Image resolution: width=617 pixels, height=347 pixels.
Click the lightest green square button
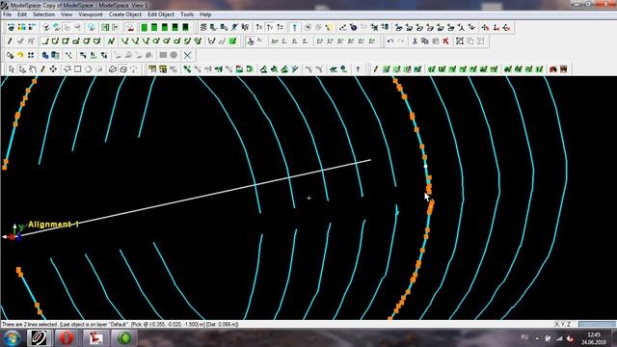coord(144,27)
